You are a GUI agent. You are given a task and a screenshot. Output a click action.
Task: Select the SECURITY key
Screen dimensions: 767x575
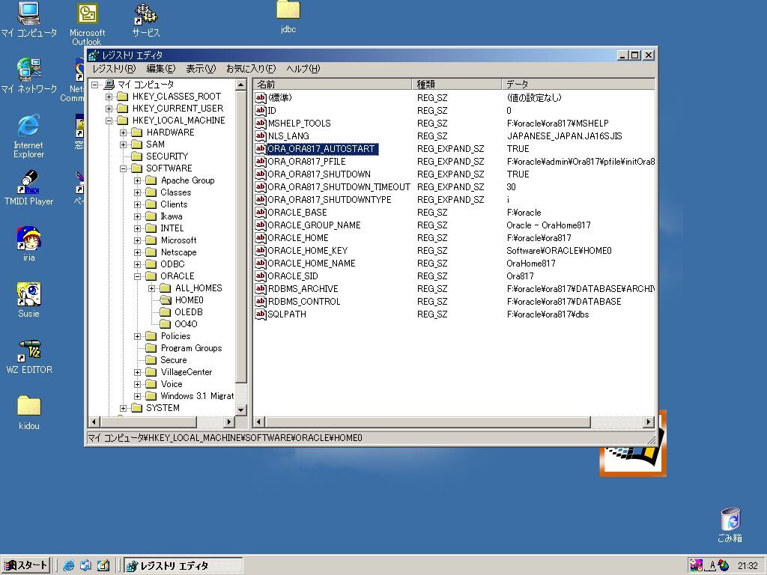(167, 156)
